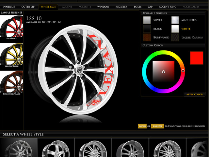This screenshot has height=157, width=209.
Task: Select the Burlwood finish swatch
Action: pyautogui.click(x=147, y=37)
